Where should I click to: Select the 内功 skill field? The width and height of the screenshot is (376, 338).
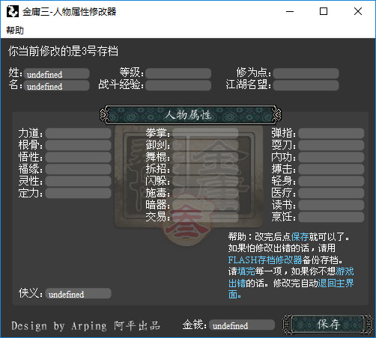coord(331,157)
